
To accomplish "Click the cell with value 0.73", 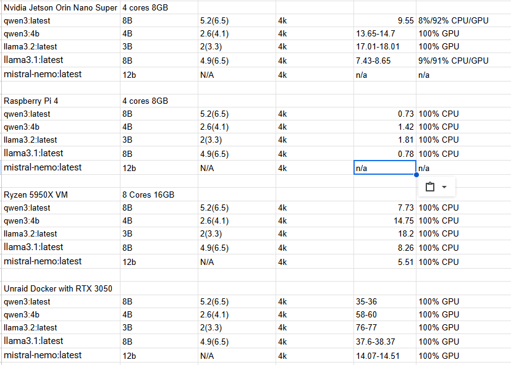I will pos(384,114).
